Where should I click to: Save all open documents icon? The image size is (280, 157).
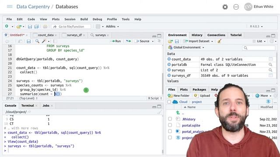tap(36, 27)
